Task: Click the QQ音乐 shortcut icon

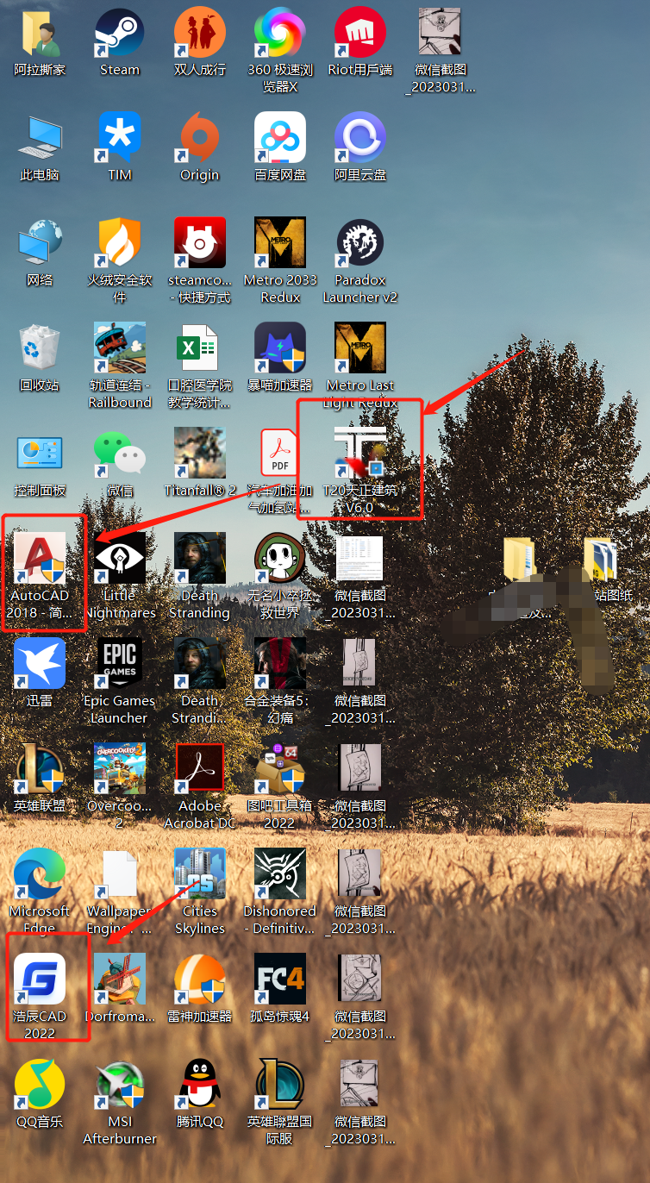Action: tap(40, 1085)
